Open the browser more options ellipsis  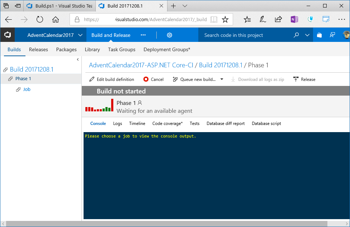341,20
